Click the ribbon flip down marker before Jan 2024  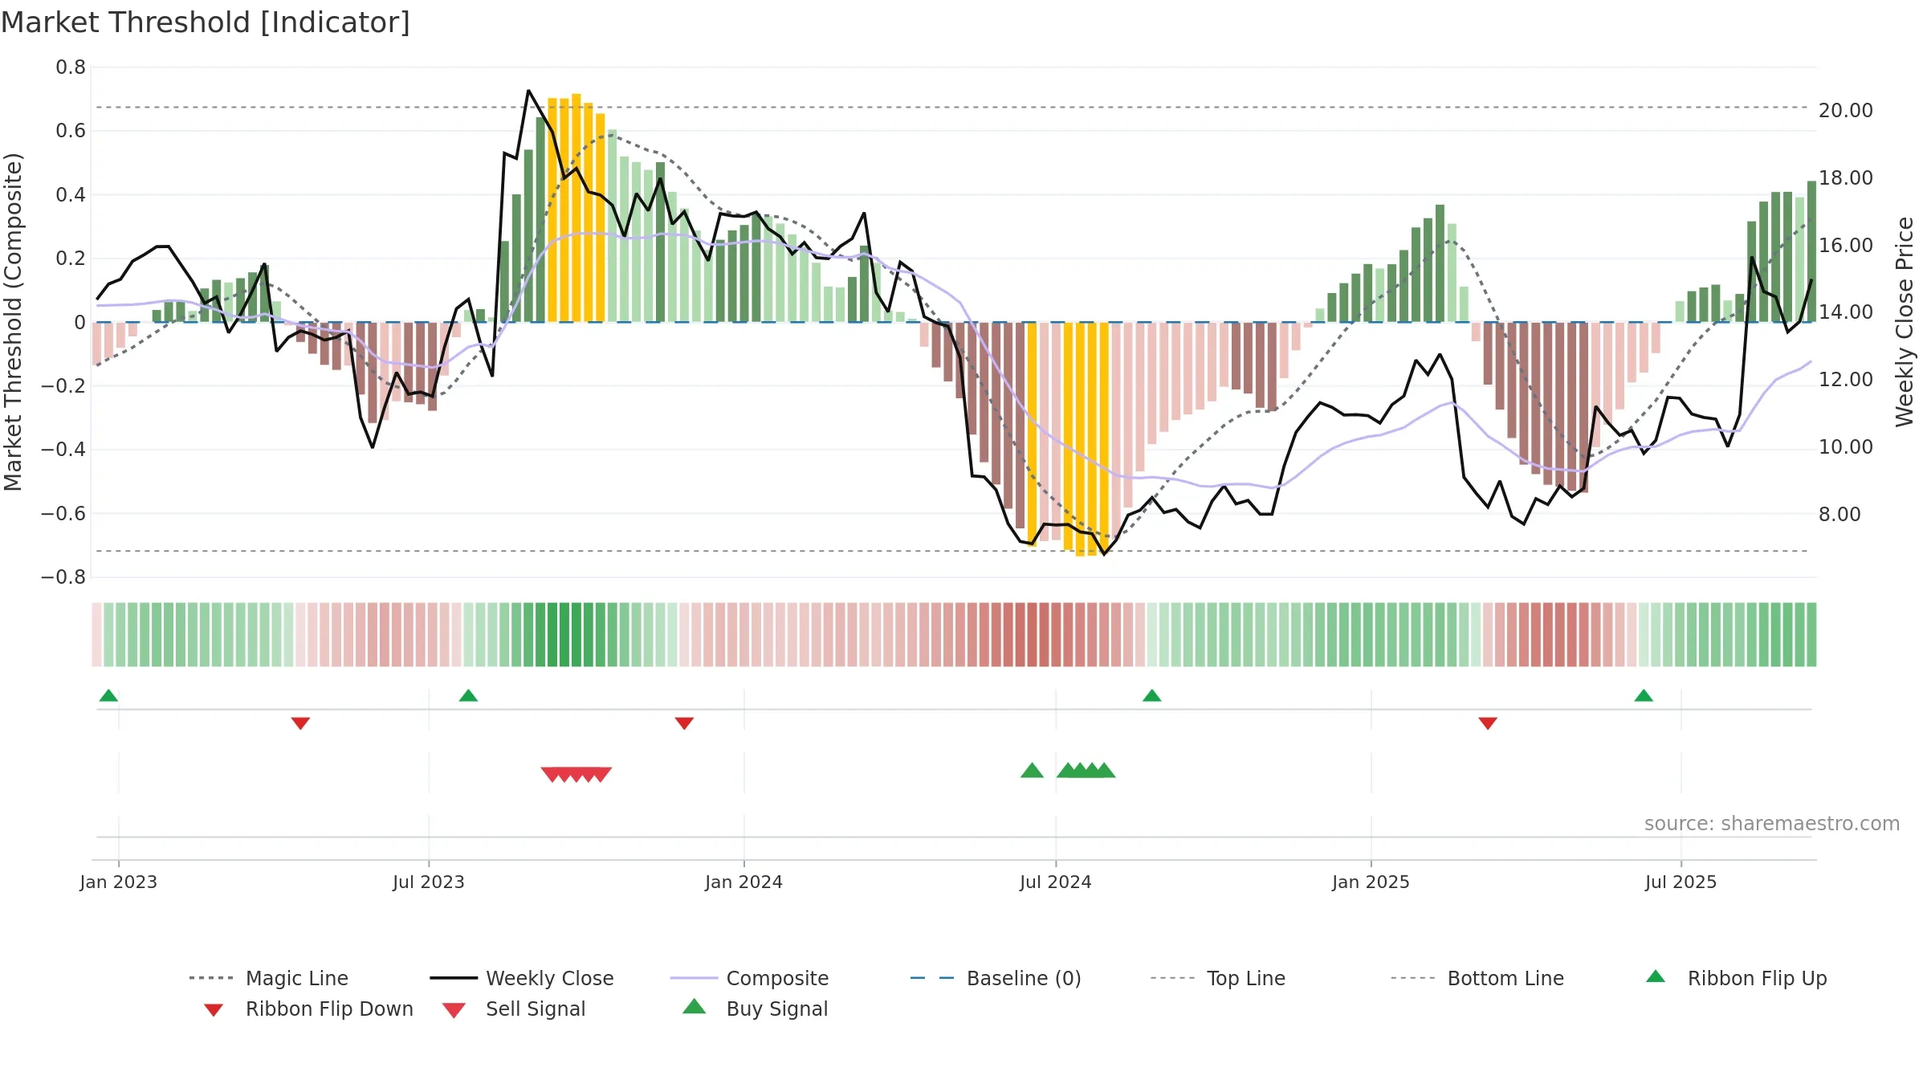(684, 723)
